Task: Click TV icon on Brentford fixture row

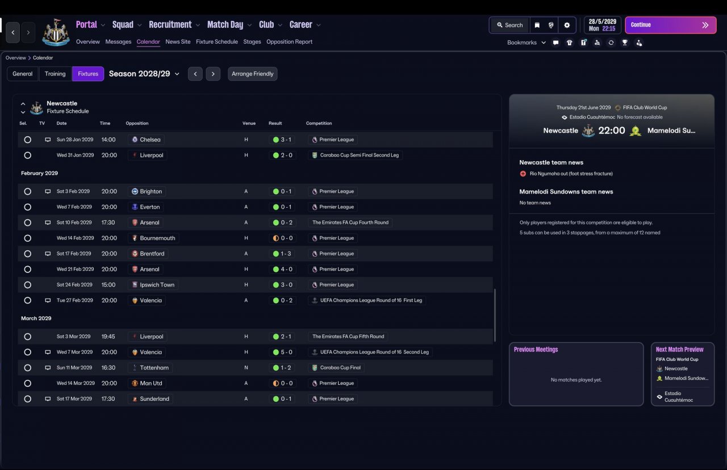Action: tap(48, 254)
